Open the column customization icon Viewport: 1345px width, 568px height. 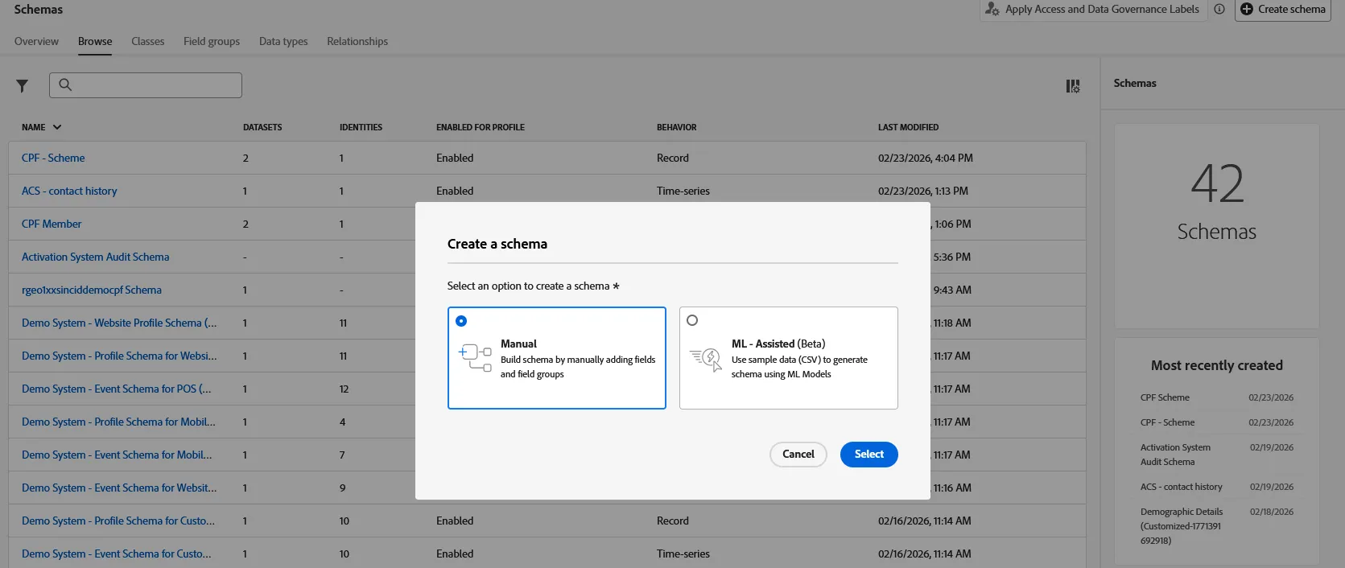pyautogui.click(x=1073, y=86)
